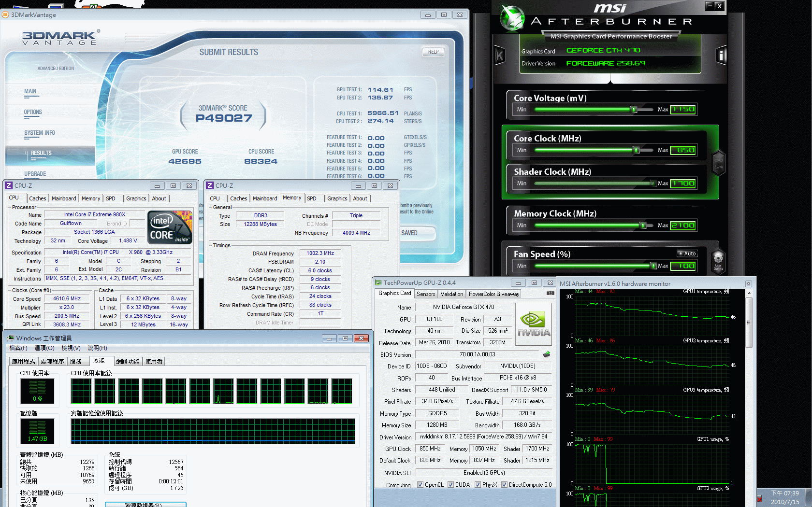This screenshot has height=507, width=812.
Task: Open SYSTEM INFO in 3DMark Vantage
Action: pyautogui.click(x=40, y=133)
